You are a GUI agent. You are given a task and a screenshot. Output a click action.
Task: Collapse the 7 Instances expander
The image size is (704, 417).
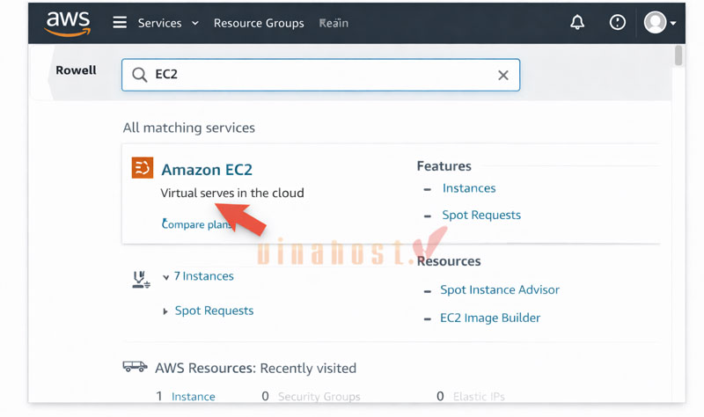point(165,277)
